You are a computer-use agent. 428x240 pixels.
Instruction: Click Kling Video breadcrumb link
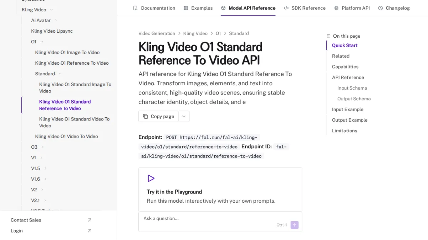tap(195, 33)
